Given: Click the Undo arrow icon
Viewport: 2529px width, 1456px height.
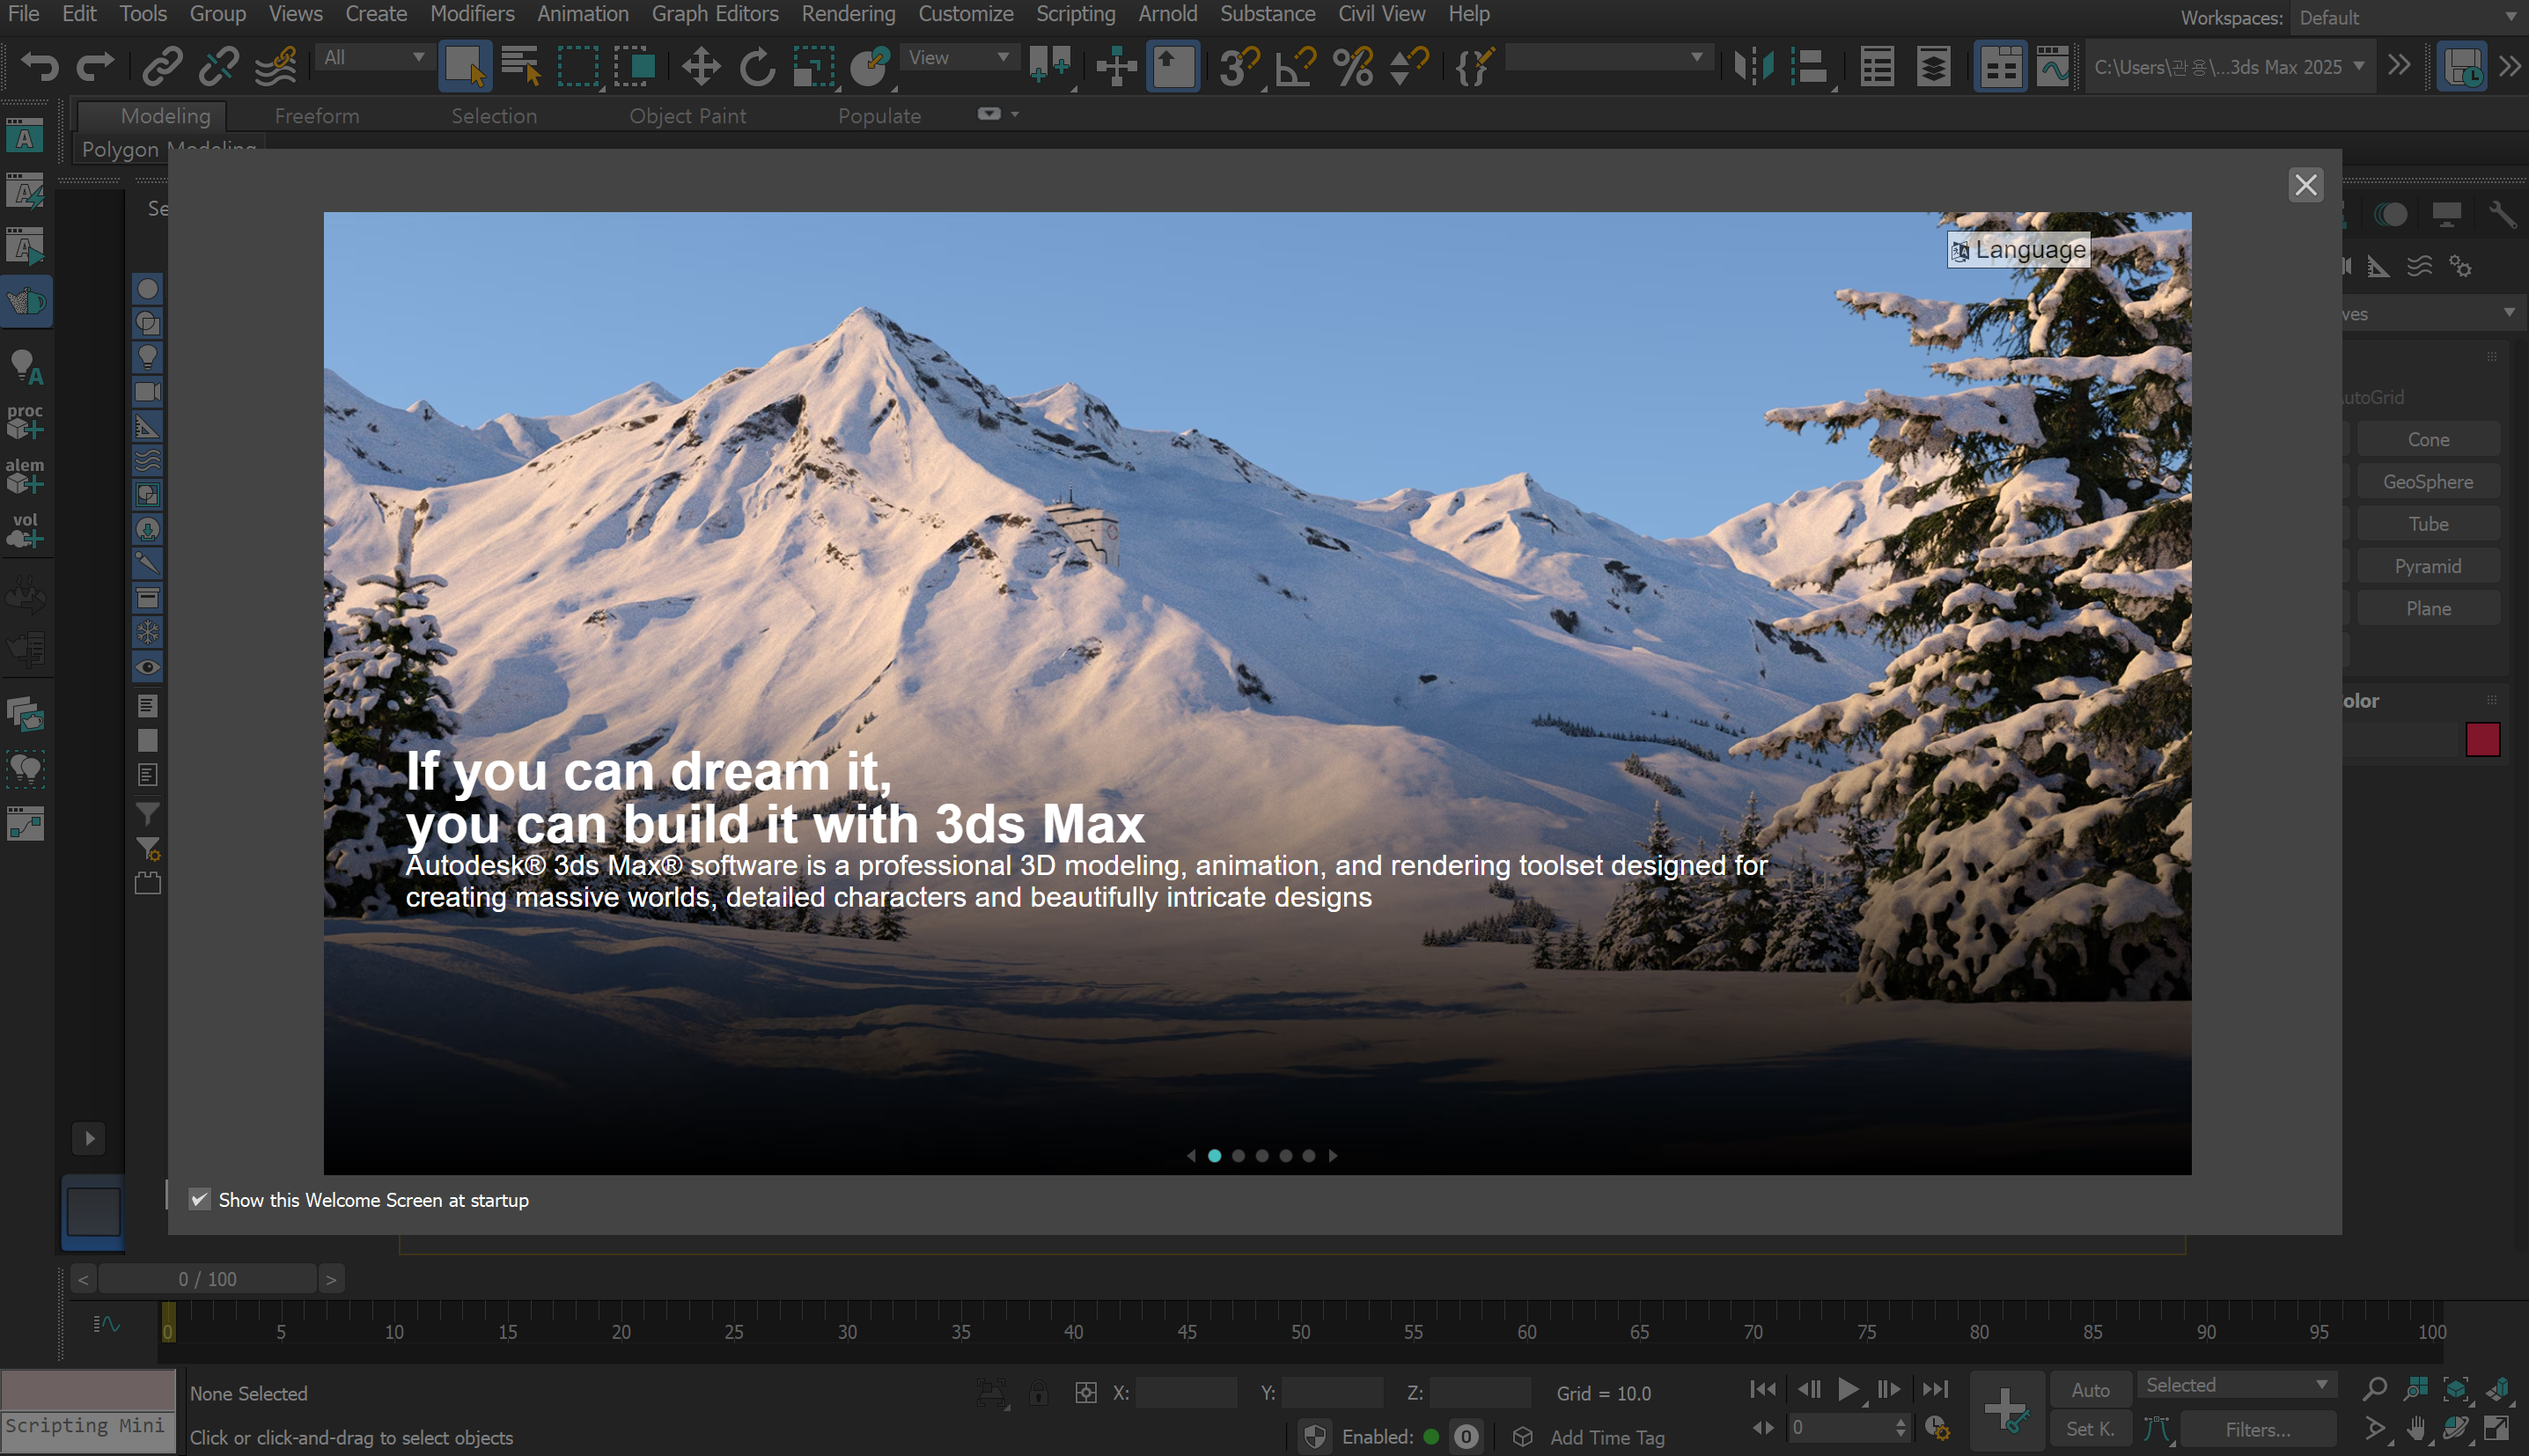Looking at the screenshot, I should pos(40,67).
